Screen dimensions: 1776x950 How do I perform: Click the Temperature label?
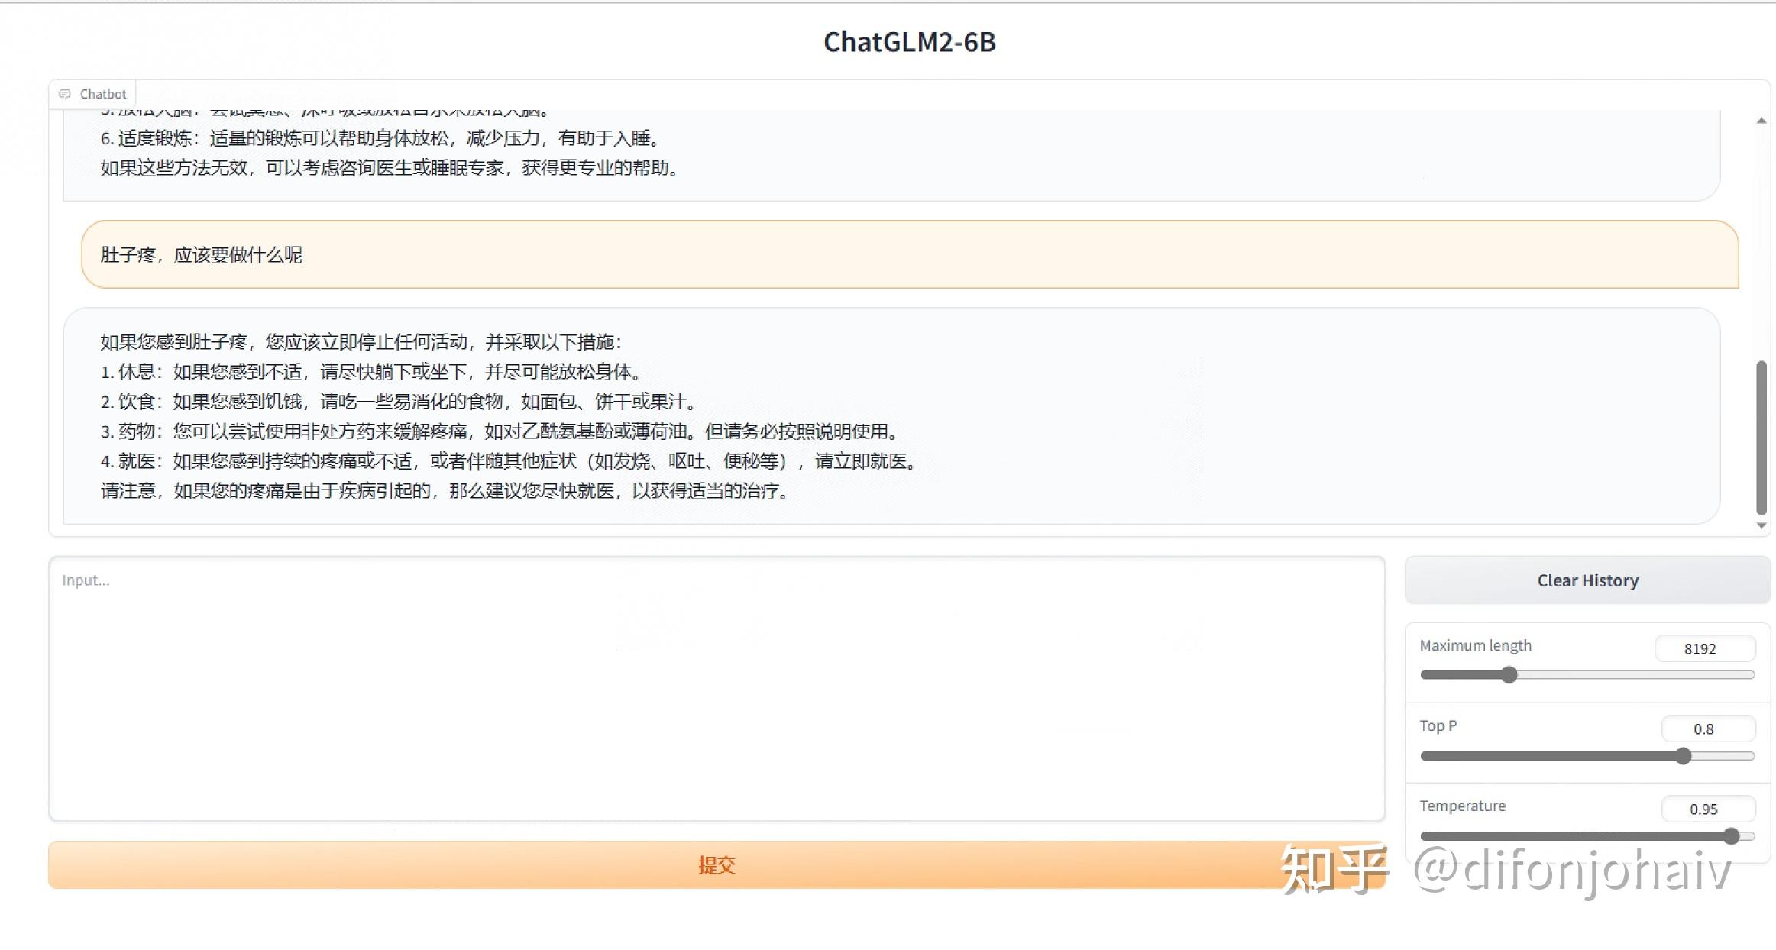pos(1462,806)
